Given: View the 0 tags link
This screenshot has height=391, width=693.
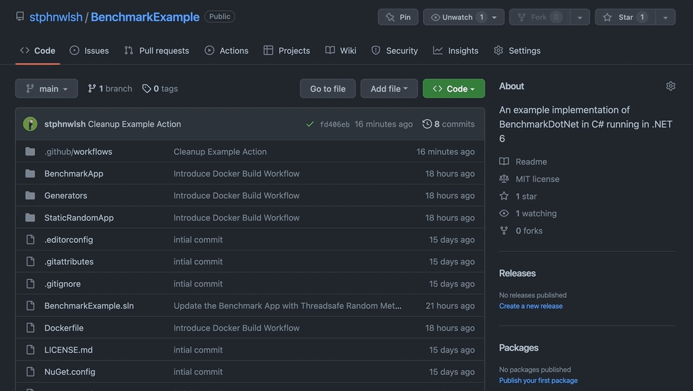Looking at the screenshot, I should [x=160, y=88].
